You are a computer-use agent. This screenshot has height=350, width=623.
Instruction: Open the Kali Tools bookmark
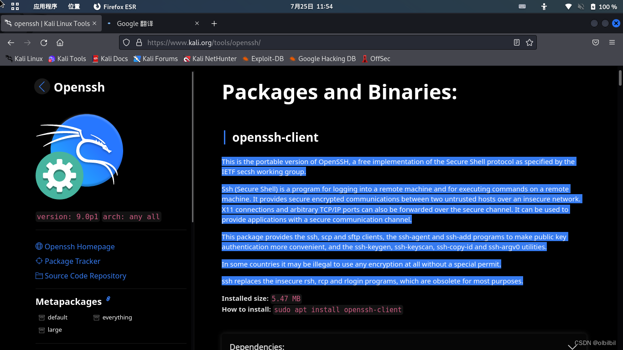click(67, 58)
